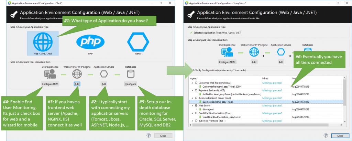Open help icon in the easyTravel window

[326, 136]
